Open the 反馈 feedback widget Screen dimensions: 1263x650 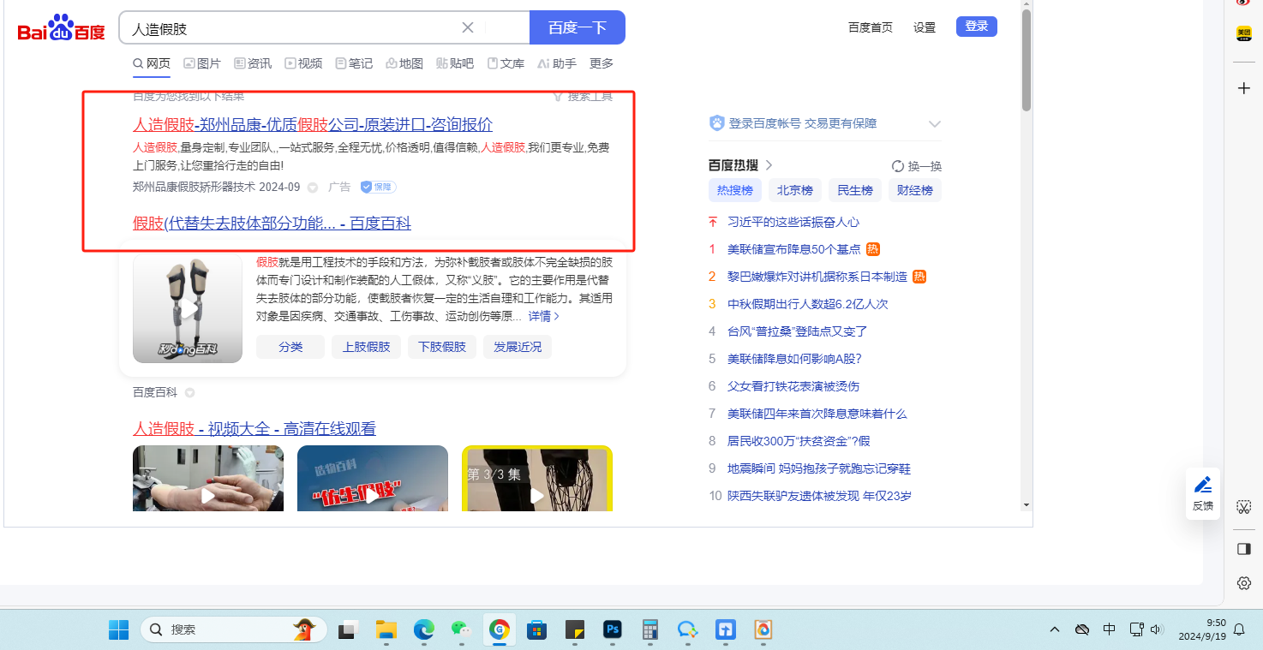(x=1203, y=493)
